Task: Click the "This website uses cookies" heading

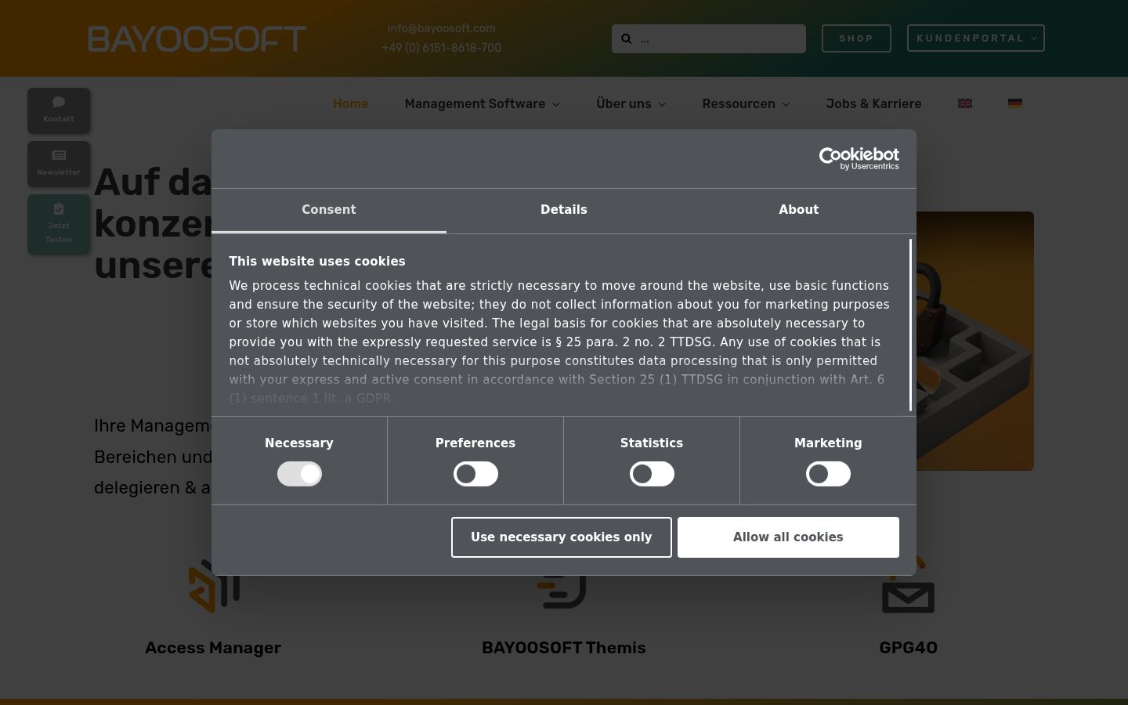Action: 317,262
